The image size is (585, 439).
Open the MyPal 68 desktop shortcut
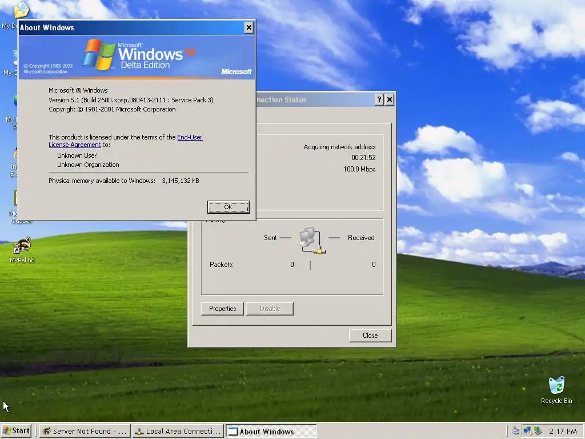click(22, 249)
